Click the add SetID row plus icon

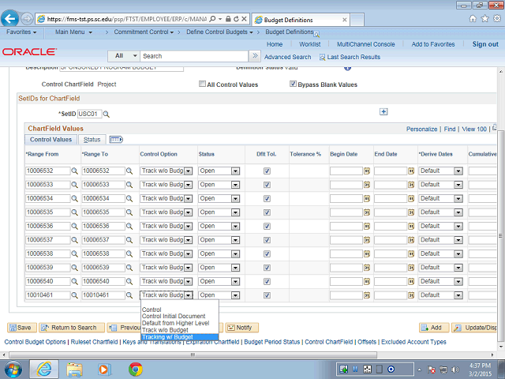(383, 112)
